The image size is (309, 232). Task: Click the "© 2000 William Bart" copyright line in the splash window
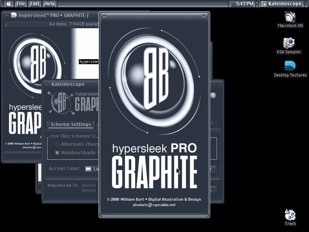[x=154, y=199]
